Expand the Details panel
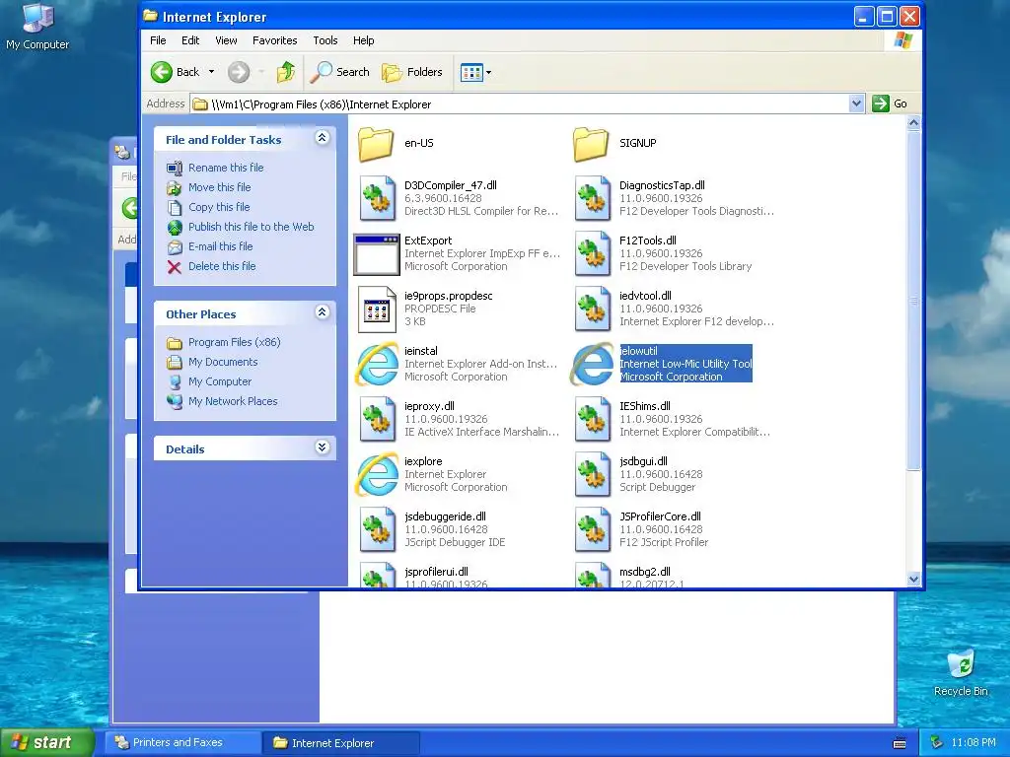This screenshot has width=1010, height=757. click(x=323, y=447)
